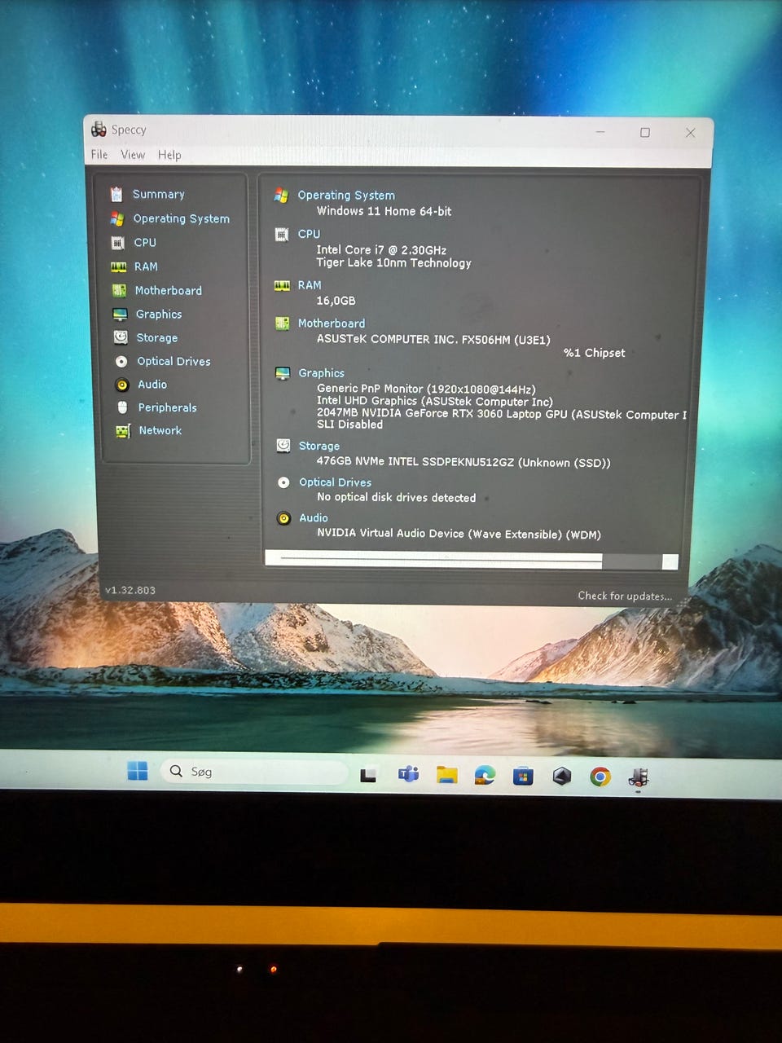Click the Optical Drives icon in the summary pane

coord(283,482)
